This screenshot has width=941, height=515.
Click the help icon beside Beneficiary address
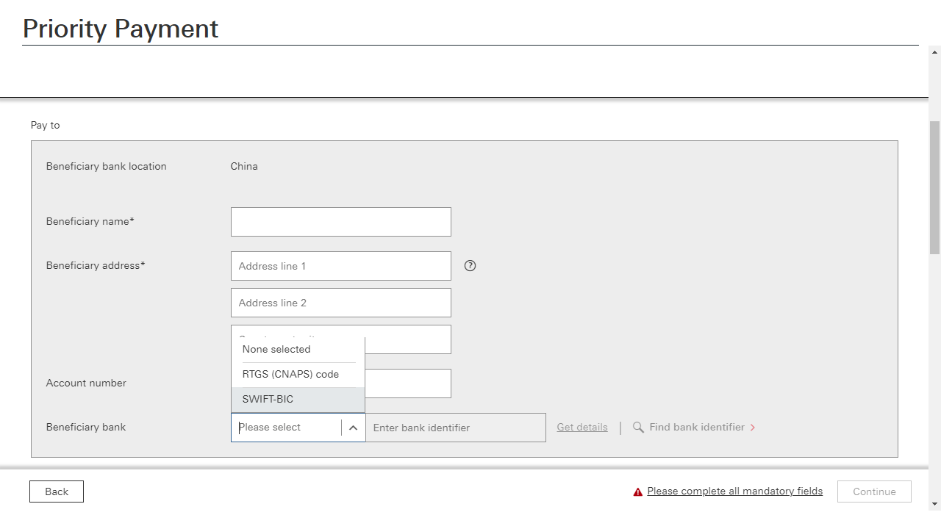(470, 266)
